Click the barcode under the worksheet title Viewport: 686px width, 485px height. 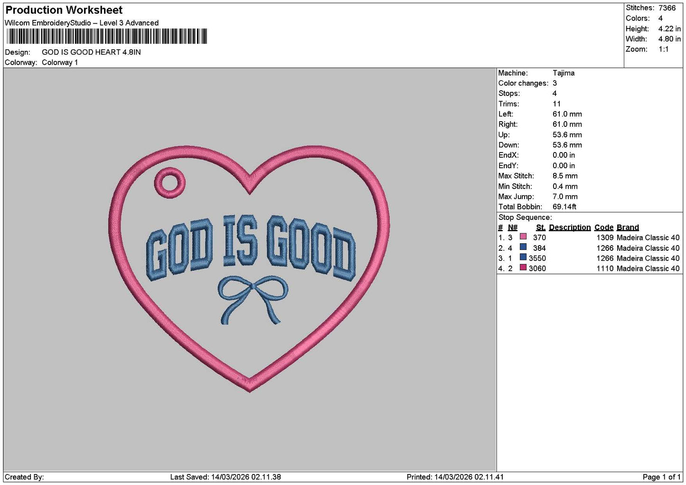click(107, 36)
